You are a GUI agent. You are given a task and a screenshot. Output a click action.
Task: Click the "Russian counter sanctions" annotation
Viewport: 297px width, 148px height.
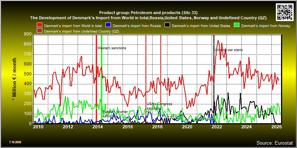pyautogui.click(x=115, y=114)
